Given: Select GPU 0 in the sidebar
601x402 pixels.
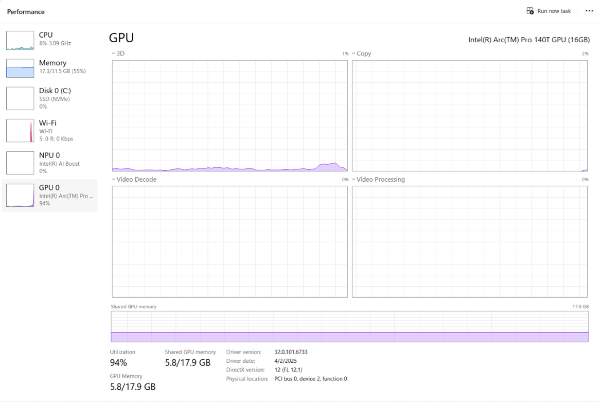Looking at the screenshot, I should click(49, 195).
